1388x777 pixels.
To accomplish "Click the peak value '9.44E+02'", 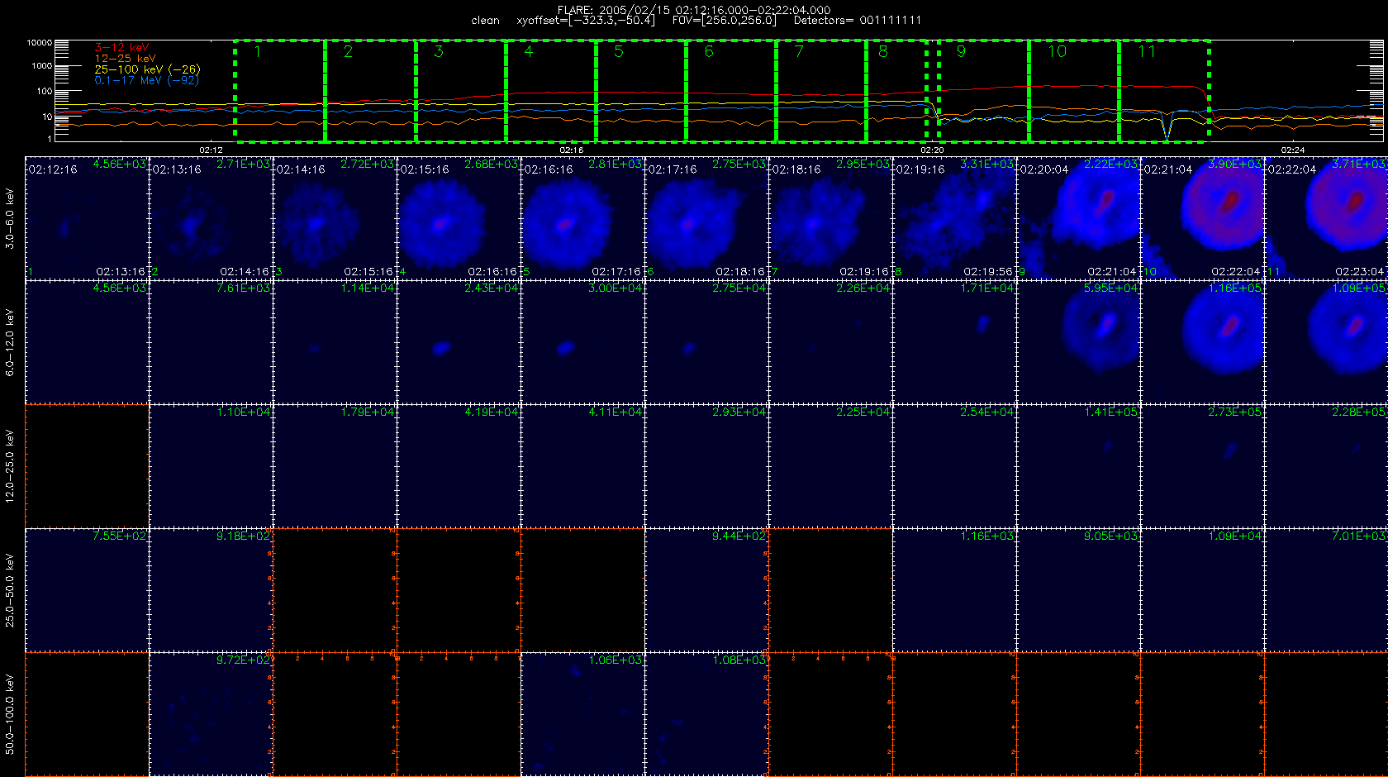I will pyautogui.click(x=739, y=536).
